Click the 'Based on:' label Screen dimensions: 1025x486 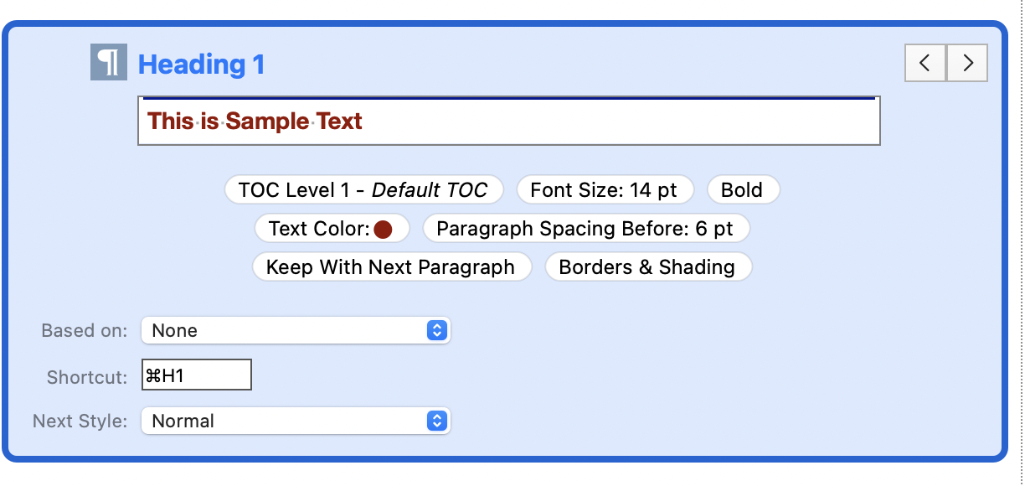point(85,330)
